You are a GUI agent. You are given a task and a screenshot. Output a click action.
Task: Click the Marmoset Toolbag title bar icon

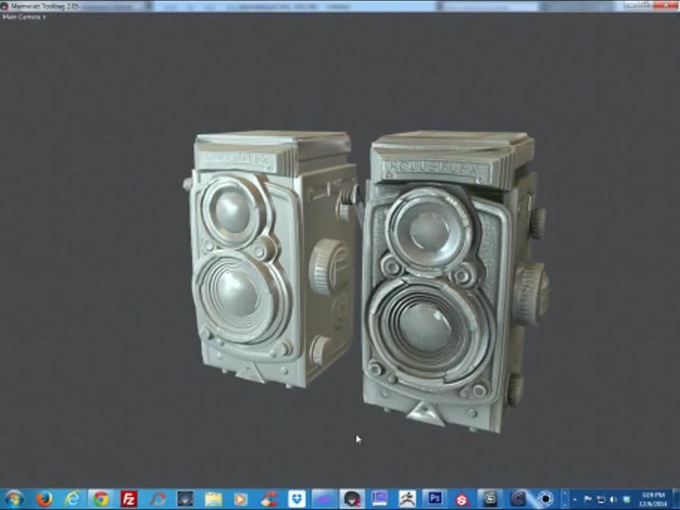tap(5, 6)
